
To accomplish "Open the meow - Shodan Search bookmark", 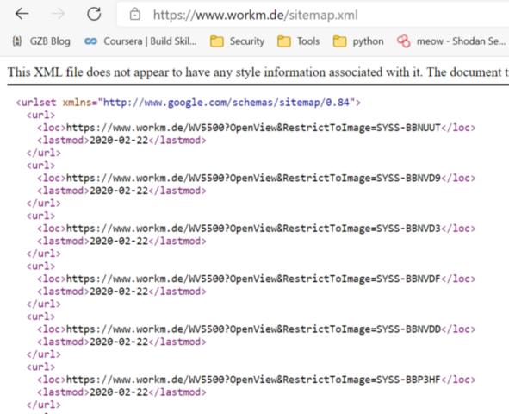I will click(x=451, y=41).
